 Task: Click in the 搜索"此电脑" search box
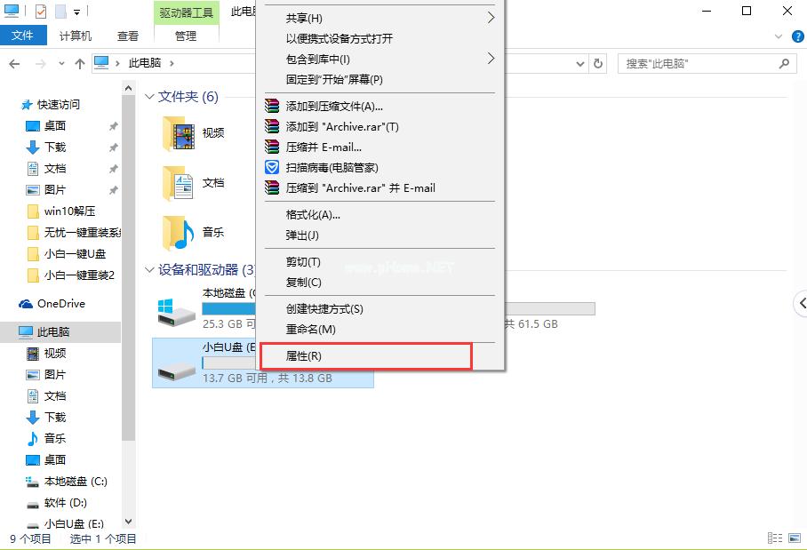(698, 64)
